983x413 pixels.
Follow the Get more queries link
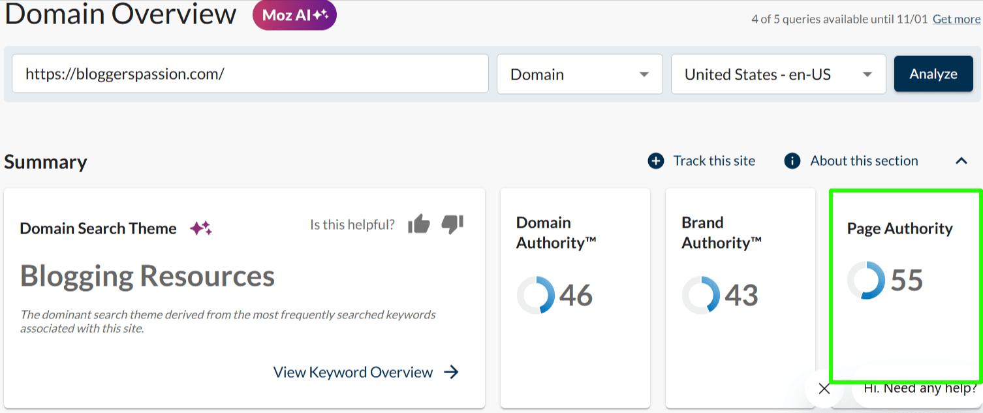tap(956, 19)
